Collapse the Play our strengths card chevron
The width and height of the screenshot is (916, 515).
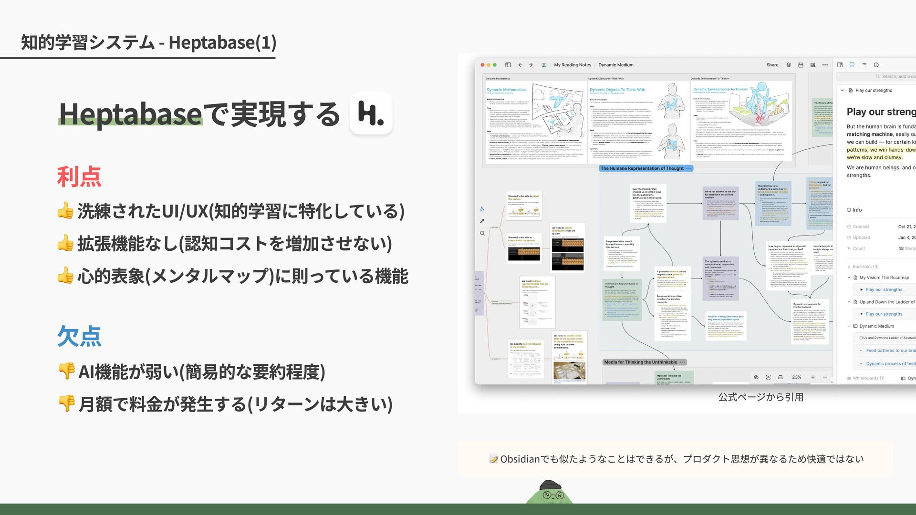click(x=843, y=90)
